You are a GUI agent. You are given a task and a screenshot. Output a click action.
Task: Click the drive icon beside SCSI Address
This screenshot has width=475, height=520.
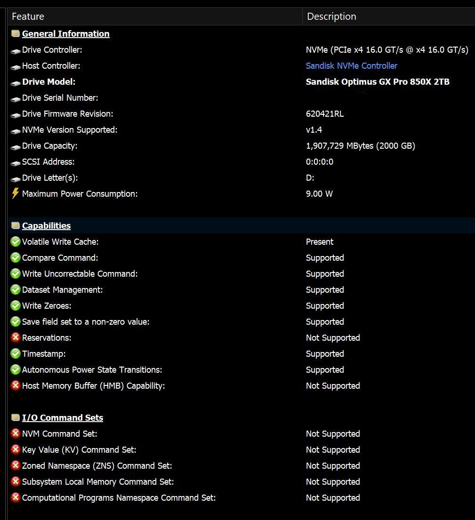click(15, 163)
